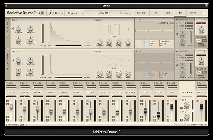Mute the FLEXI 1 channel
This screenshot has height=140, width=213.
pos(100,101)
